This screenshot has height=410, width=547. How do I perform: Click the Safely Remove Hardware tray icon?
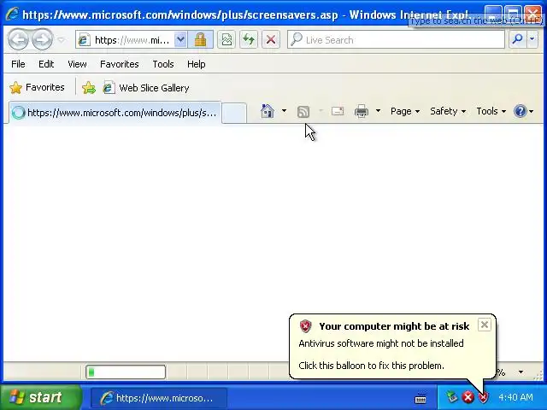(x=451, y=397)
